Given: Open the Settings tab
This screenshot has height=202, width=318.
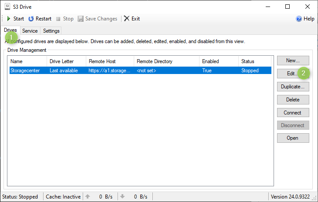Looking at the screenshot, I should point(51,31).
